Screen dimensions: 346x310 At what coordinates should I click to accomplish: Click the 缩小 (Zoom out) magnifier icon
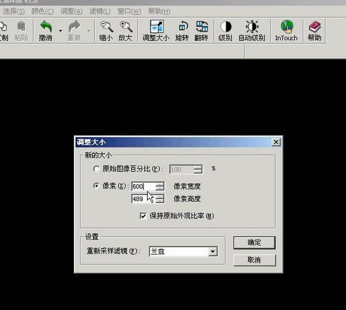[107, 27]
